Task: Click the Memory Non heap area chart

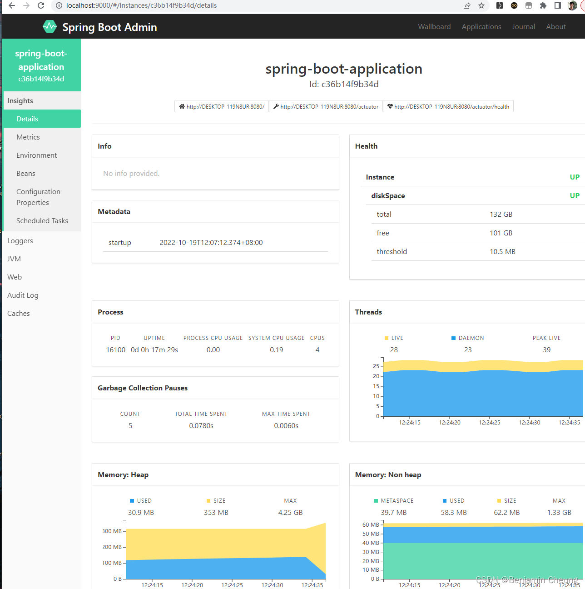Action: pos(483,551)
